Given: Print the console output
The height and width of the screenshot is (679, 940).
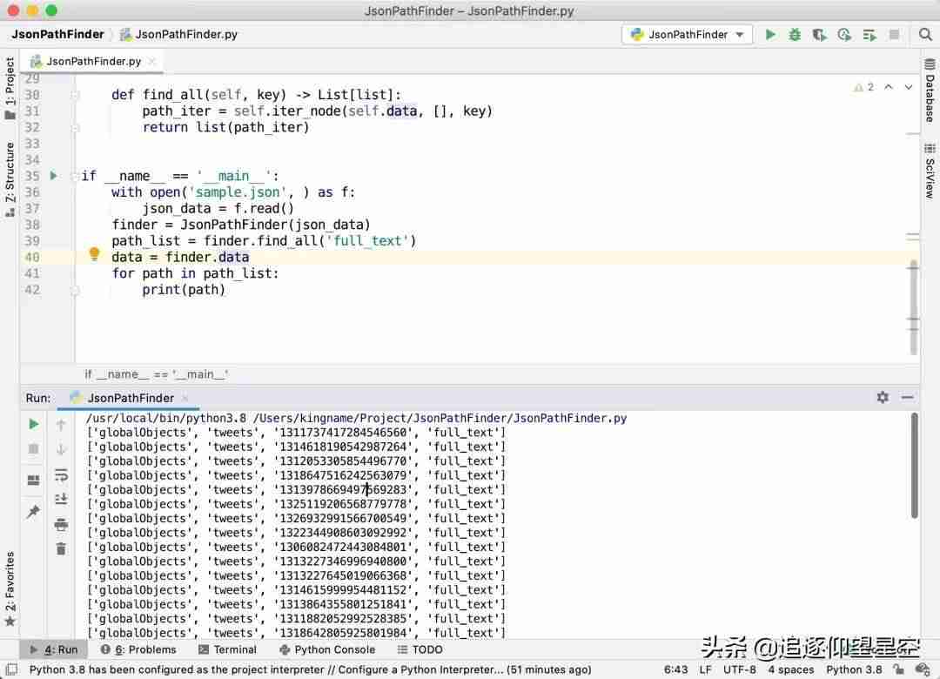Looking at the screenshot, I should [x=61, y=524].
